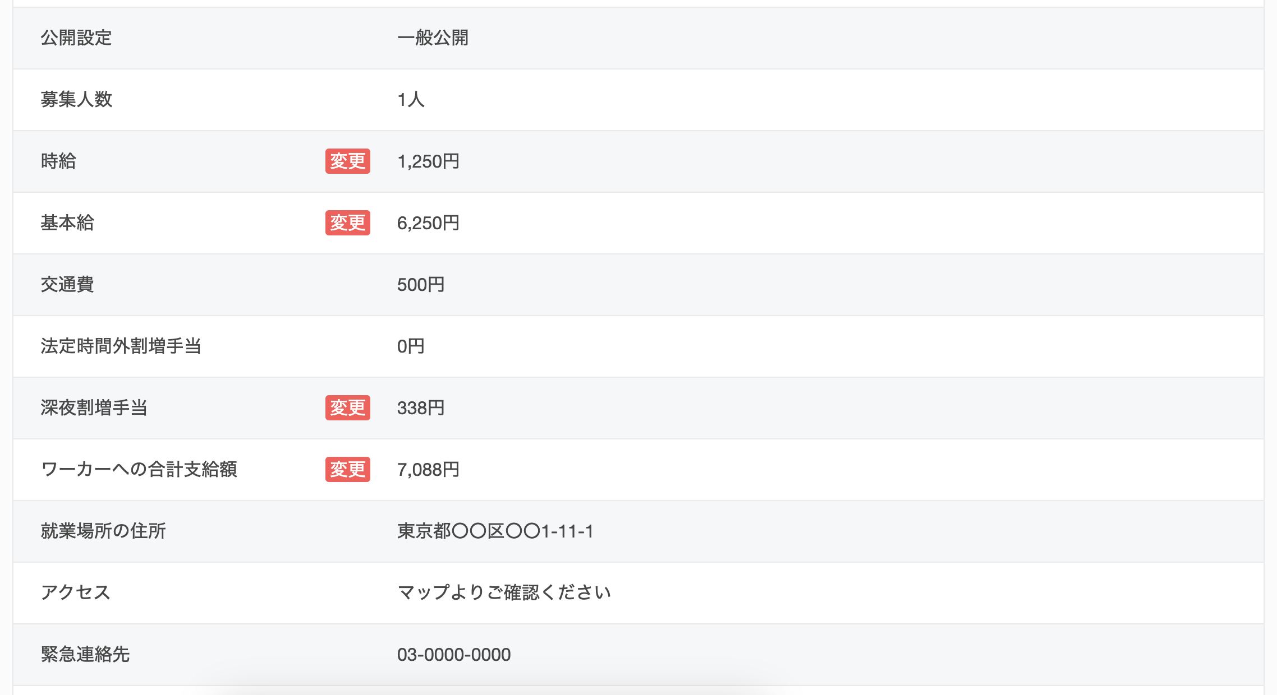Click the 変更 badge in the ワーカーへの合計支給額 row
Screen dimensions: 1277x695
(348, 470)
